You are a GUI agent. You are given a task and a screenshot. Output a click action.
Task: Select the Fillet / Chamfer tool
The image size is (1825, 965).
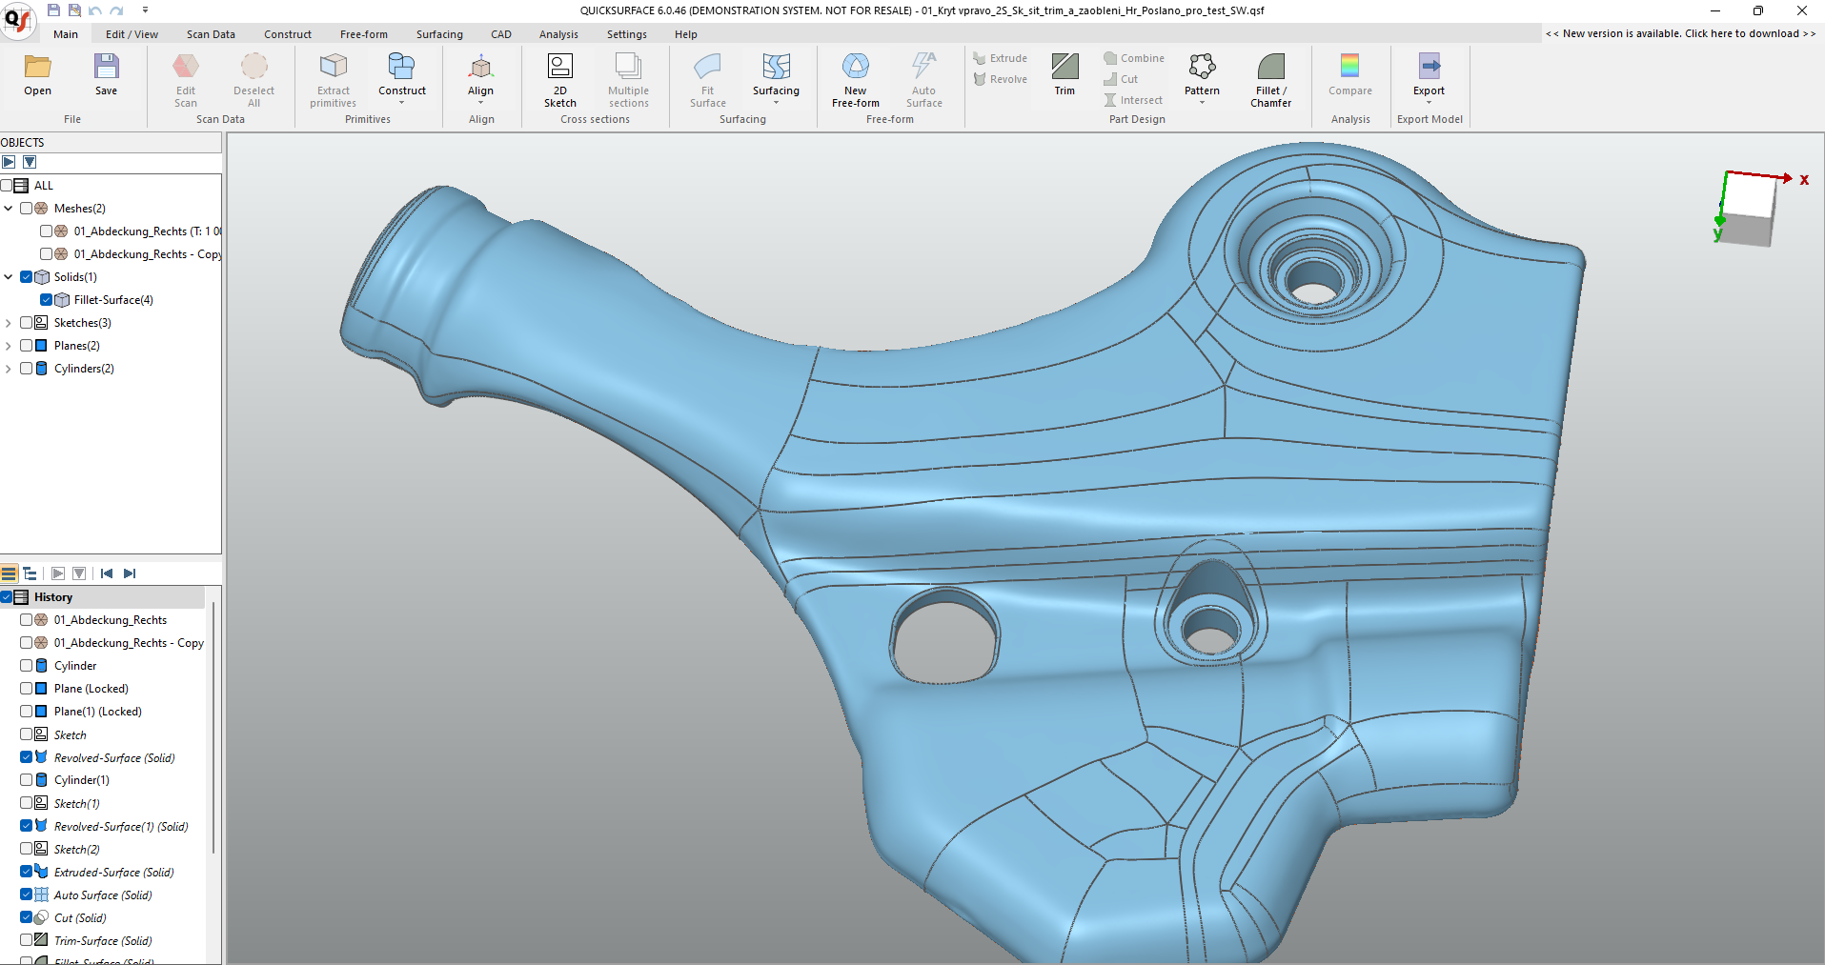pyautogui.click(x=1271, y=81)
